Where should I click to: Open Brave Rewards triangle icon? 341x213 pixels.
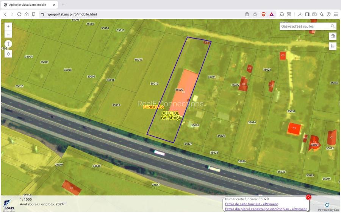coord(272,14)
